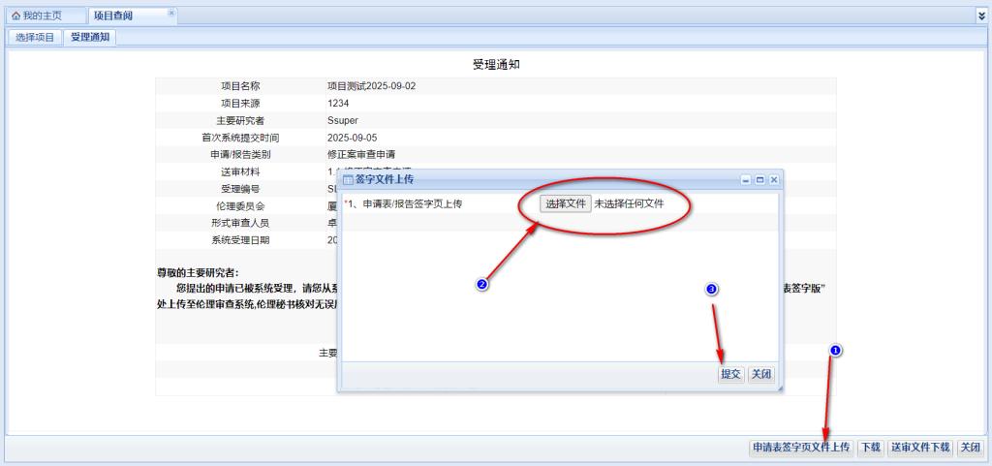Open 申请表签字页文件上传 at the bottom bar
This screenshot has width=992, height=466.
pyautogui.click(x=800, y=448)
